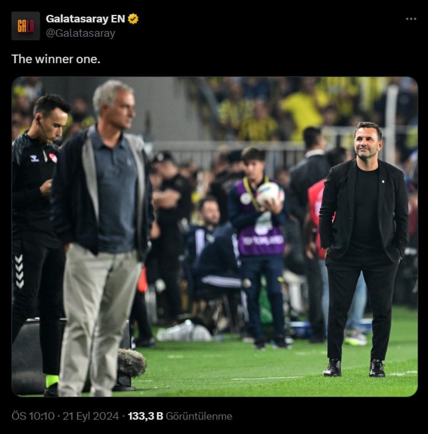
Task: Open photo on the smiling man in black suit
Action: [364, 249]
